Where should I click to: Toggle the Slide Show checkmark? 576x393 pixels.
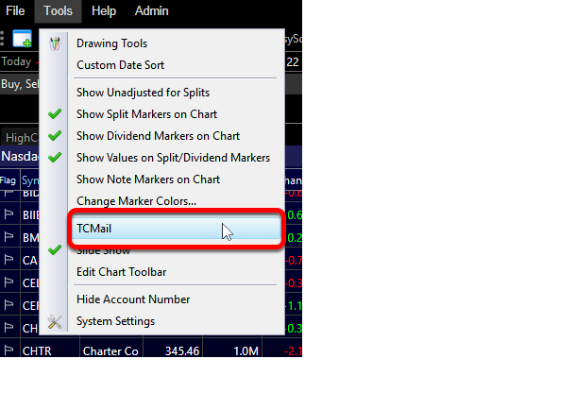pos(55,250)
